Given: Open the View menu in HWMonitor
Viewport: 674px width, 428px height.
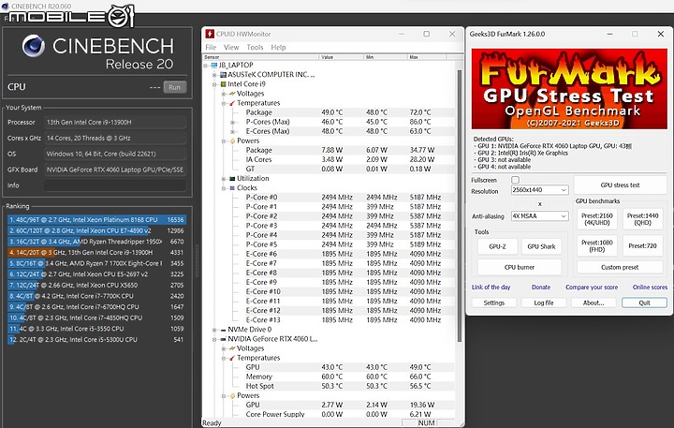Looking at the screenshot, I should (x=231, y=48).
